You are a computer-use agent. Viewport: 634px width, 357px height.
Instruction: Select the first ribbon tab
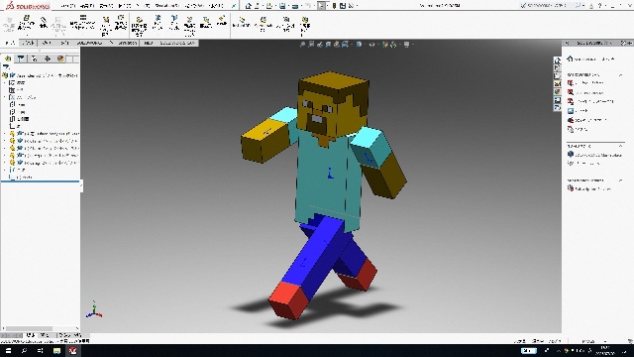(x=10, y=43)
